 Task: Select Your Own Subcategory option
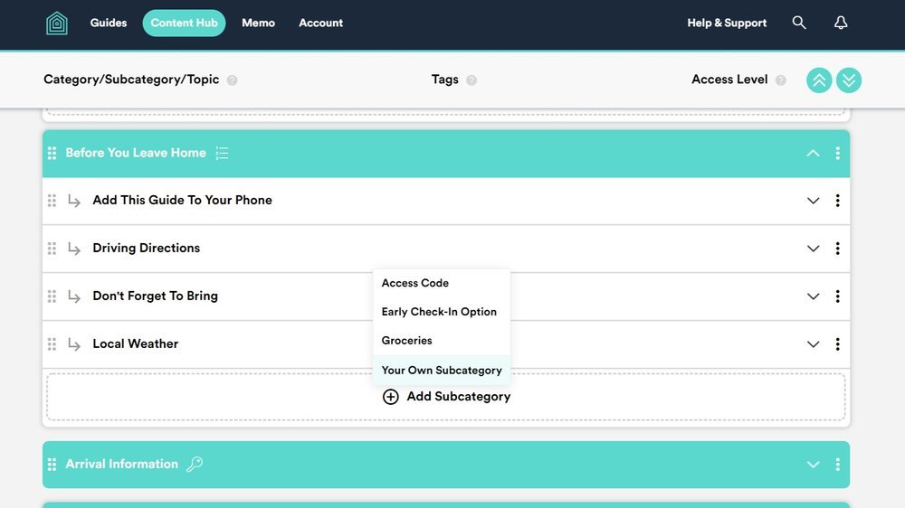point(442,371)
